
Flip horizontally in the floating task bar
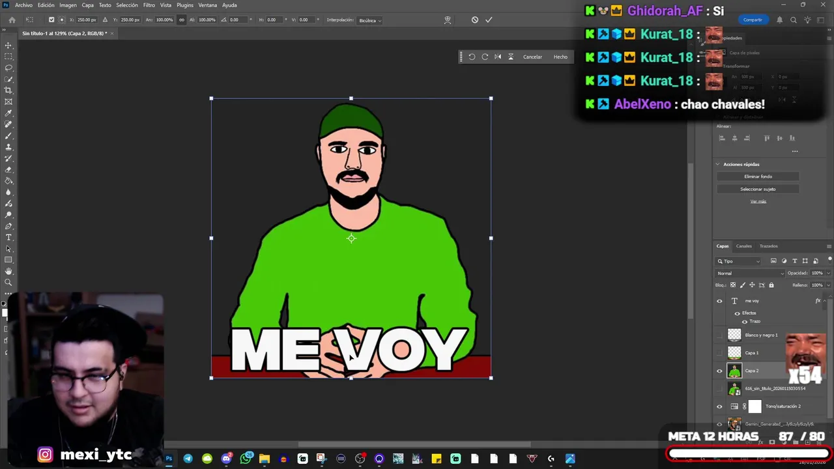pyautogui.click(x=498, y=57)
